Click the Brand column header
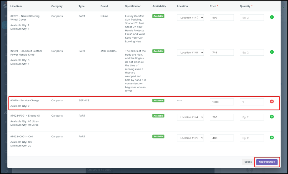The width and height of the screenshot is (288, 174). point(104,6)
